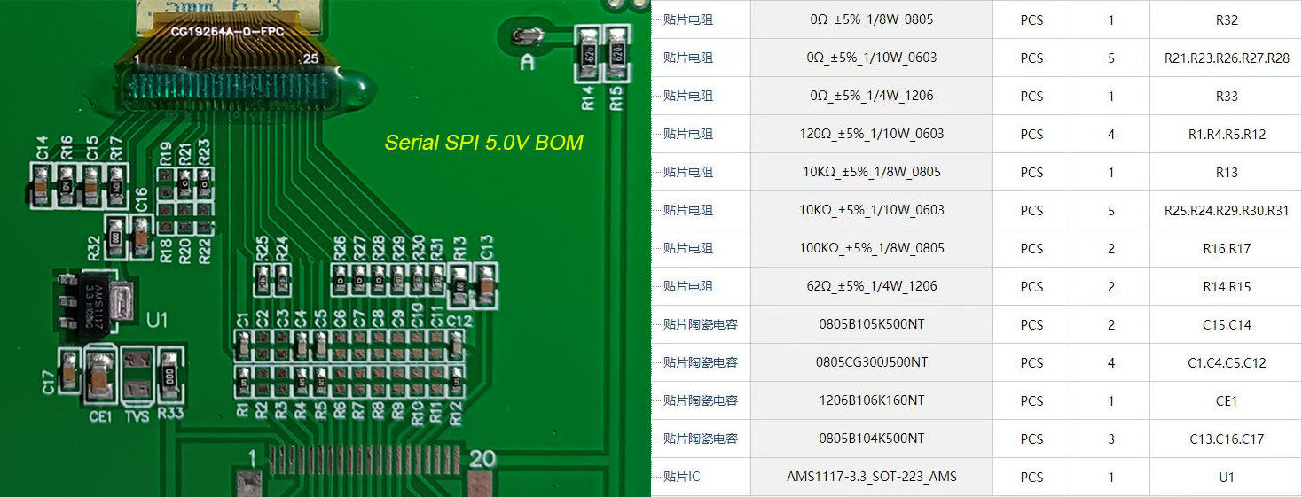Select the R15 resistor on the board

tap(616, 52)
